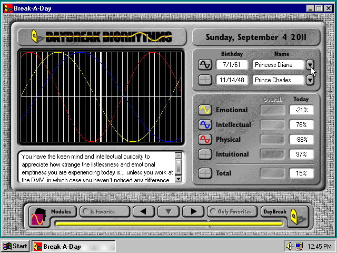Click the Name column header
The image size is (337, 253).
(x=282, y=54)
